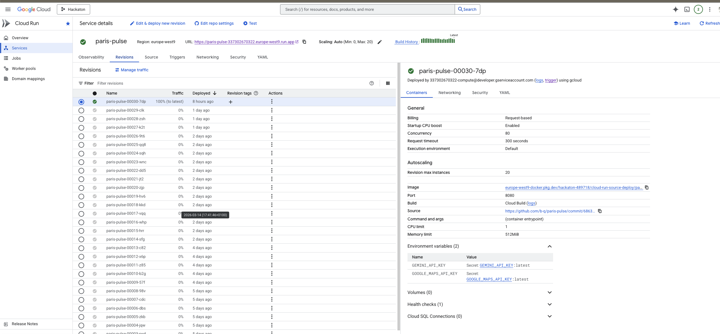Open actions menu for paris-pulse-00029-clk

[272, 110]
